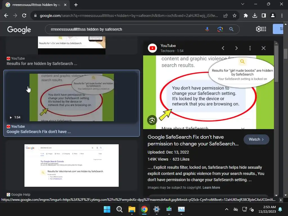The width and height of the screenshot is (288, 216).
Task: Open Chrome's three-dot menu
Action: click(282, 16)
